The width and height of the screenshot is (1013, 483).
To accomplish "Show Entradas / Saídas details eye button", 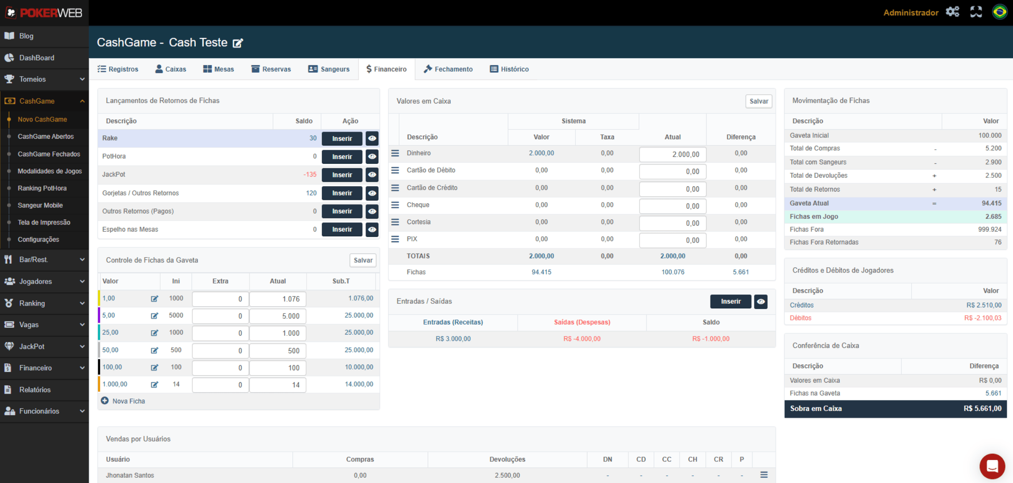I will click(761, 302).
